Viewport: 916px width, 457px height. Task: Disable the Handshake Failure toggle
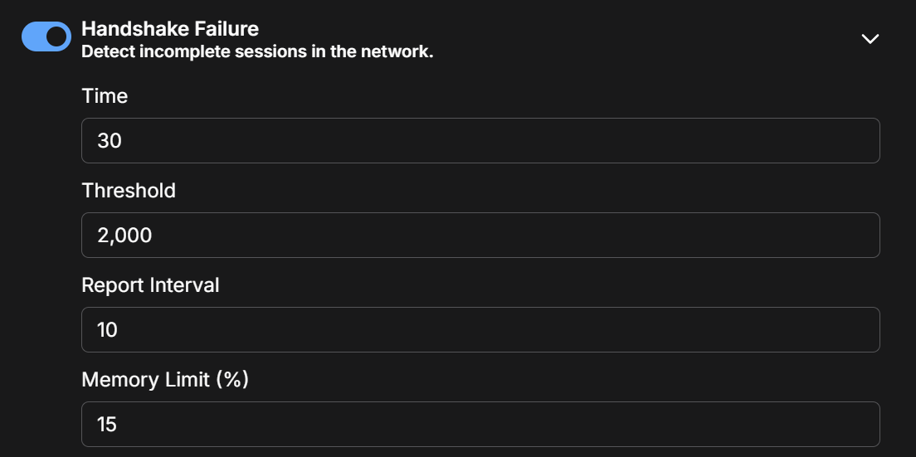coord(46,37)
